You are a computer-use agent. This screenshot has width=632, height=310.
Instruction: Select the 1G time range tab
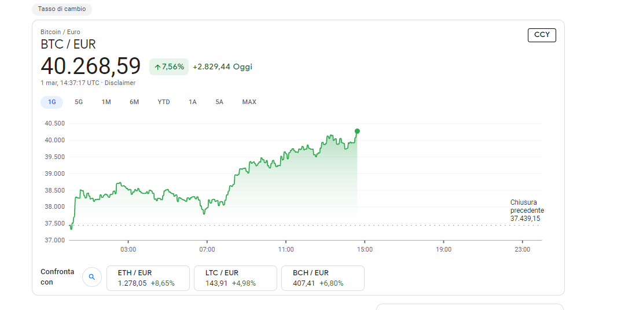52,102
